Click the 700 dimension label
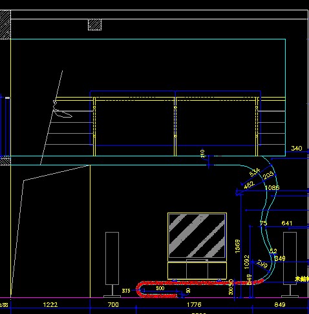Screen dimensions: 309x314 [x=113, y=304]
